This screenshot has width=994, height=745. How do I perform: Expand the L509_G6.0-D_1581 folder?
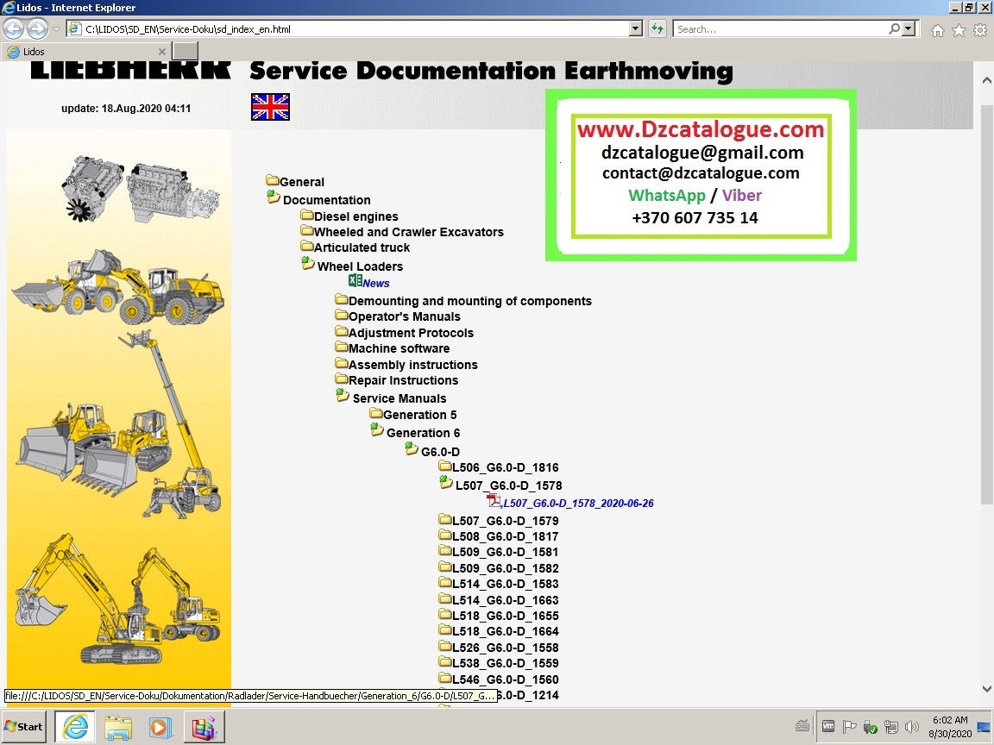(x=506, y=552)
